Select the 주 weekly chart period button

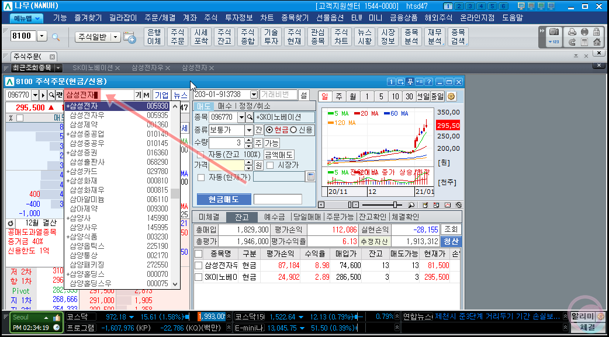pyautogui.click(x=338, y=96)
